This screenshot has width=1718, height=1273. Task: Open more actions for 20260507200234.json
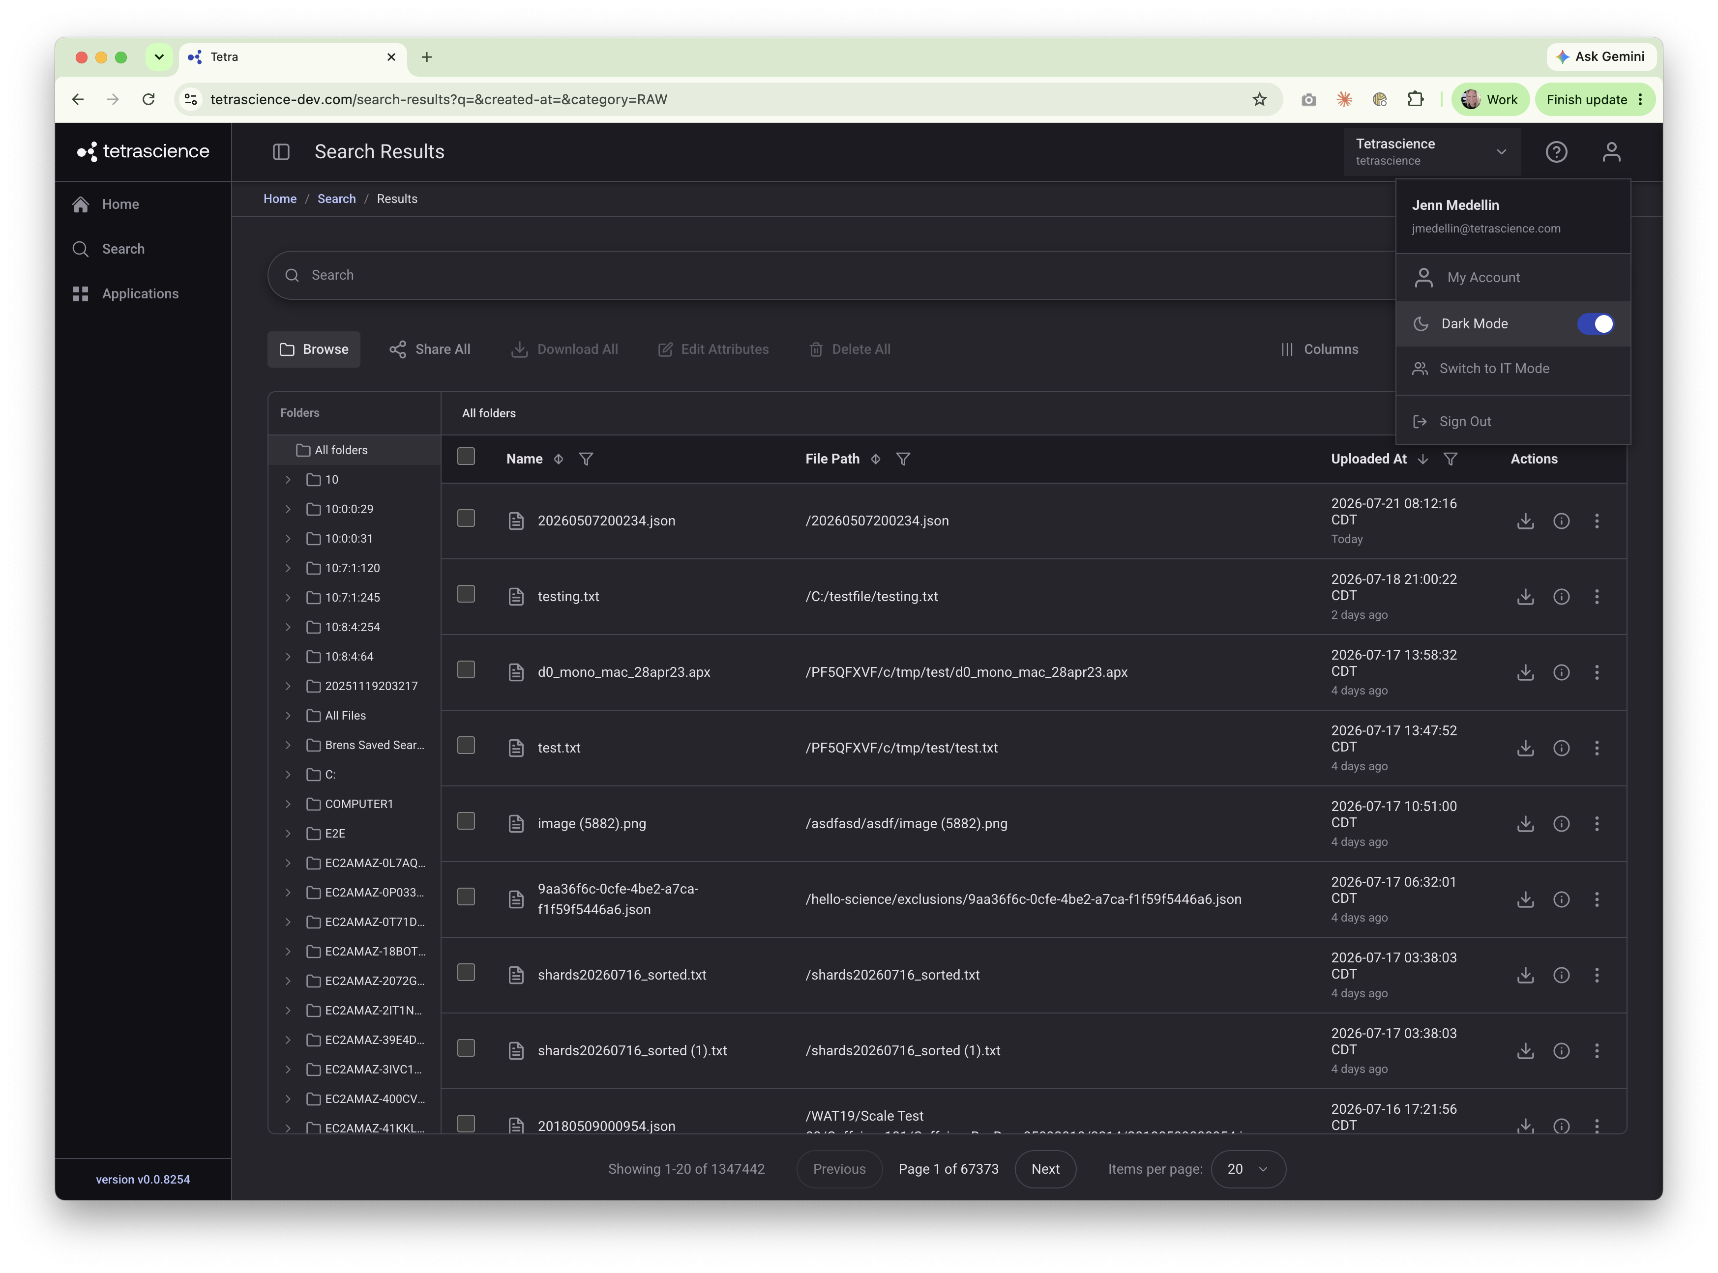point(1596,521)
